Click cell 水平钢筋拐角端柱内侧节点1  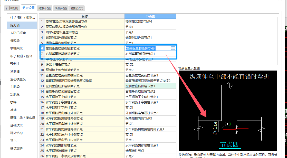150,129
